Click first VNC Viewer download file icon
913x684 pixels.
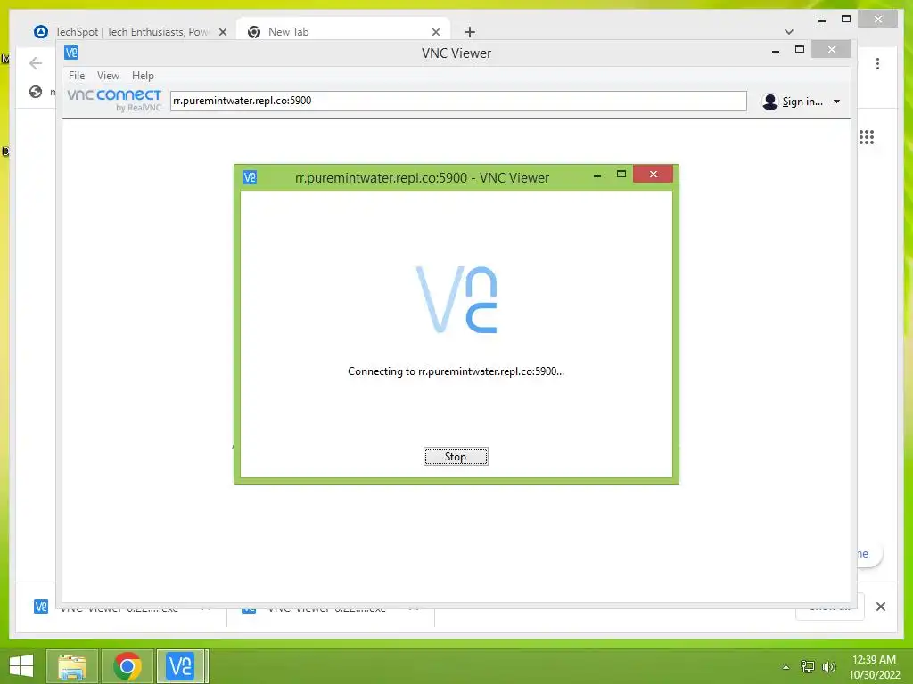click(x=41, y=607)
